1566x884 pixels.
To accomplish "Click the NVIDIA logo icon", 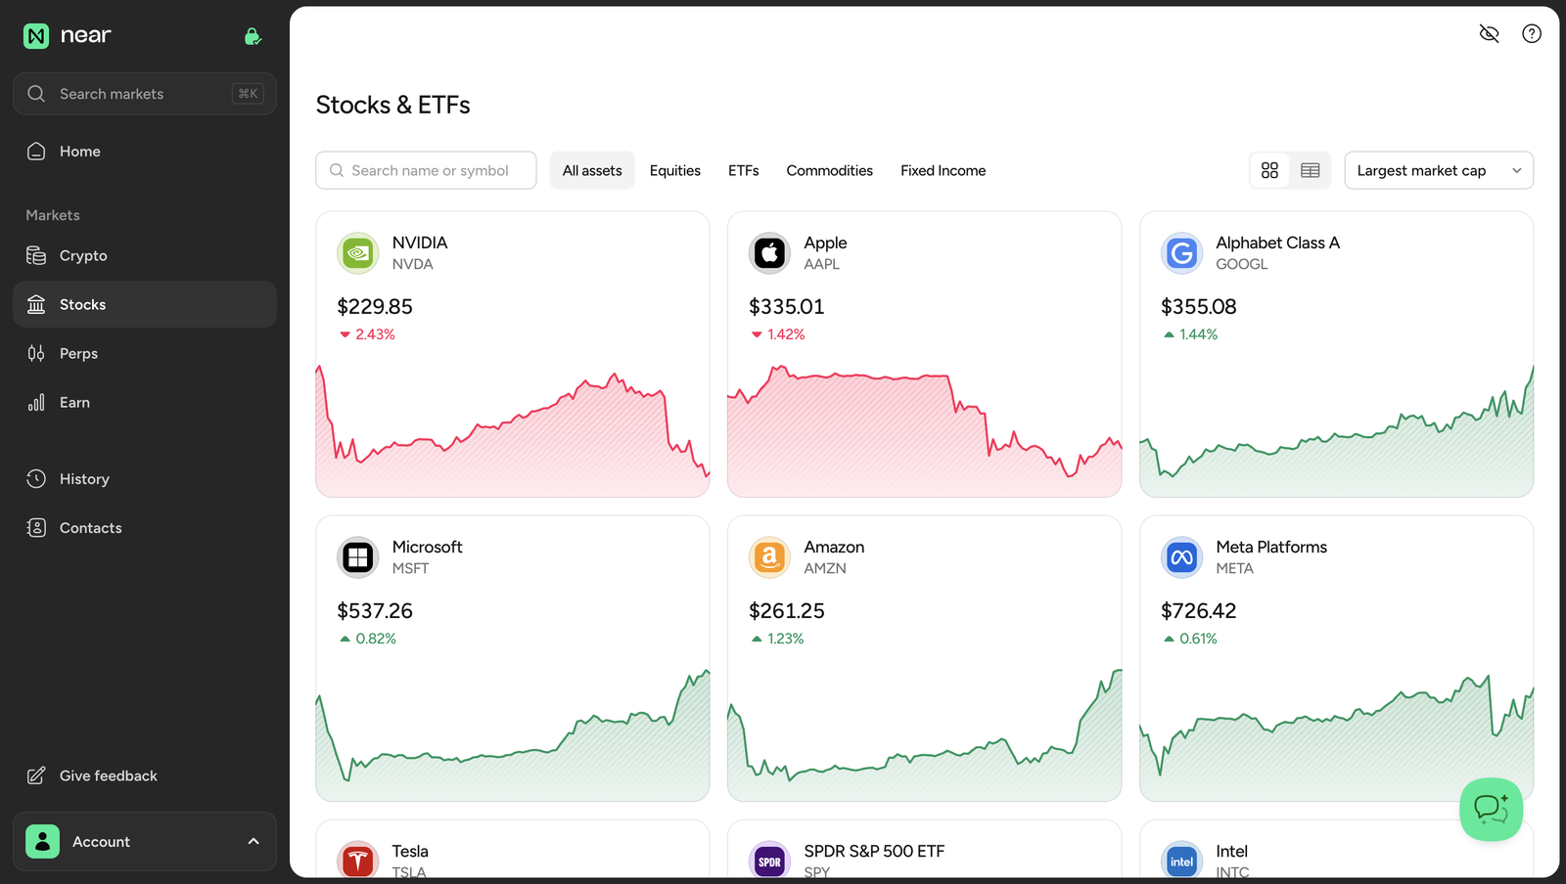I will 358,253.
